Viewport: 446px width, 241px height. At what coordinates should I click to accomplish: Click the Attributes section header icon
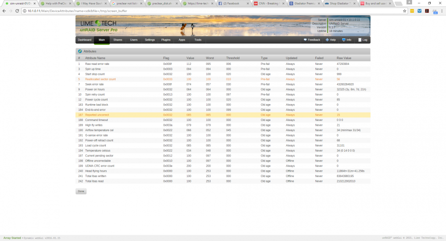coord(80,51)
